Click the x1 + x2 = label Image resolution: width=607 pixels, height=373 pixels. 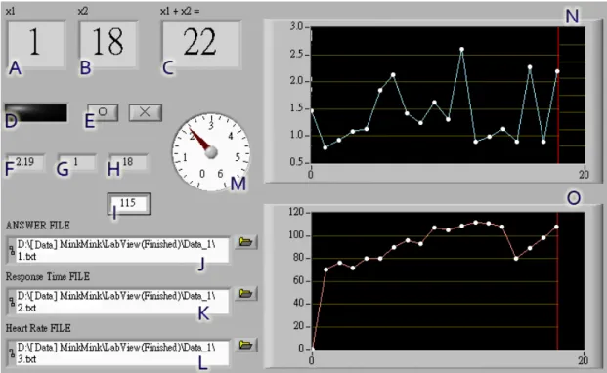coord(180,11)
